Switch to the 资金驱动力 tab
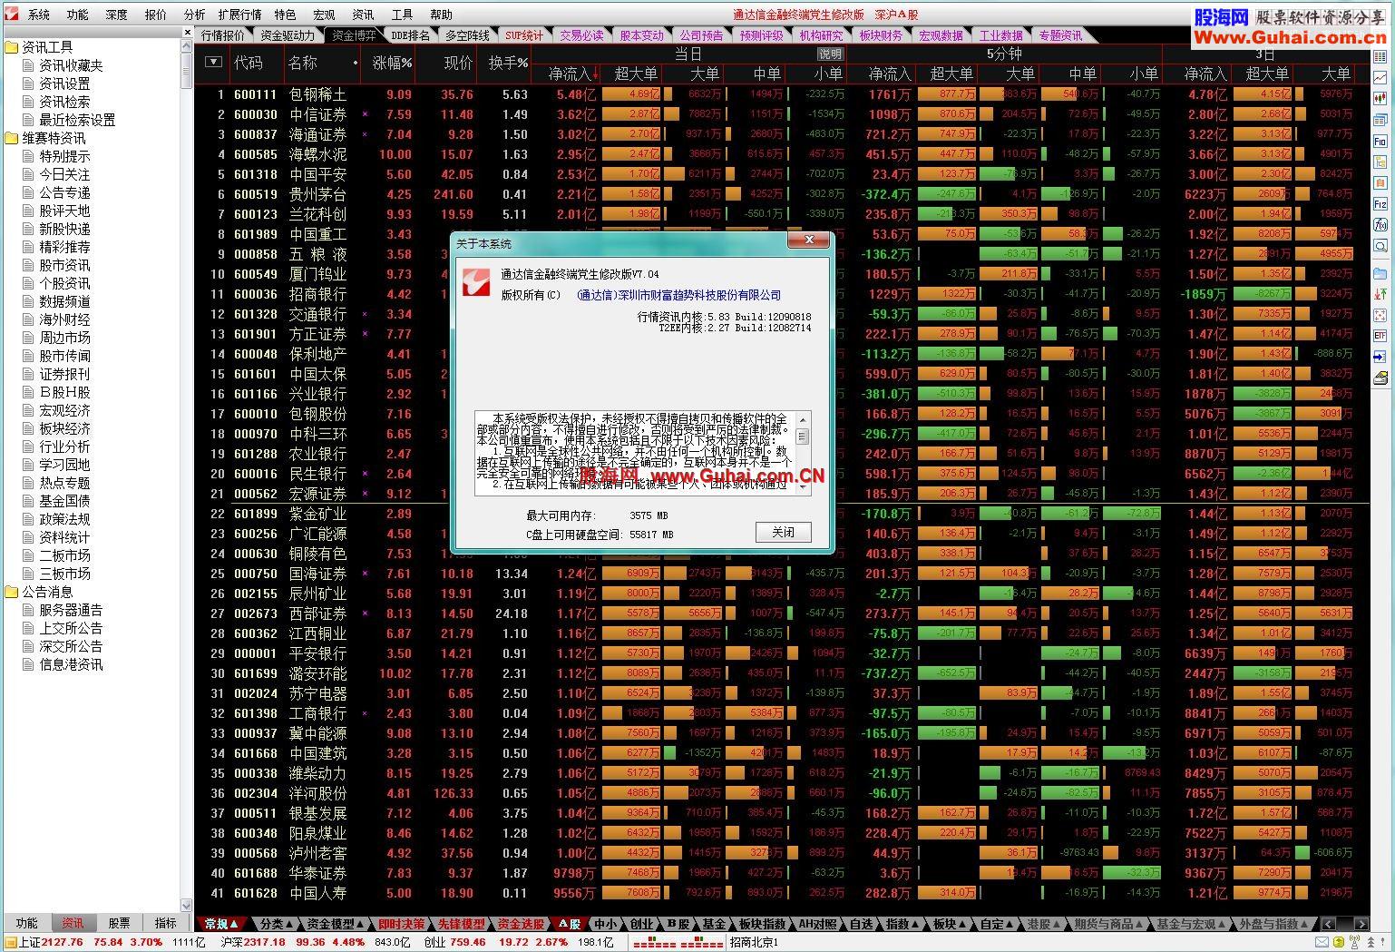The image size is (1395, 952). click(x=287, y=35)
